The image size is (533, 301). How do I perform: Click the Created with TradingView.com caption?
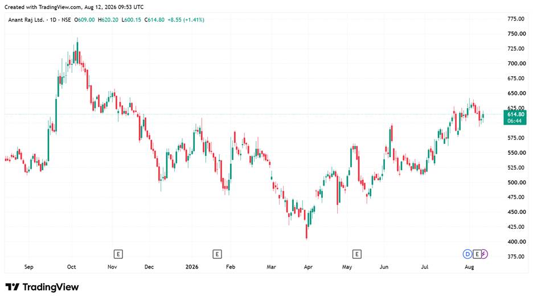(74, 7)
